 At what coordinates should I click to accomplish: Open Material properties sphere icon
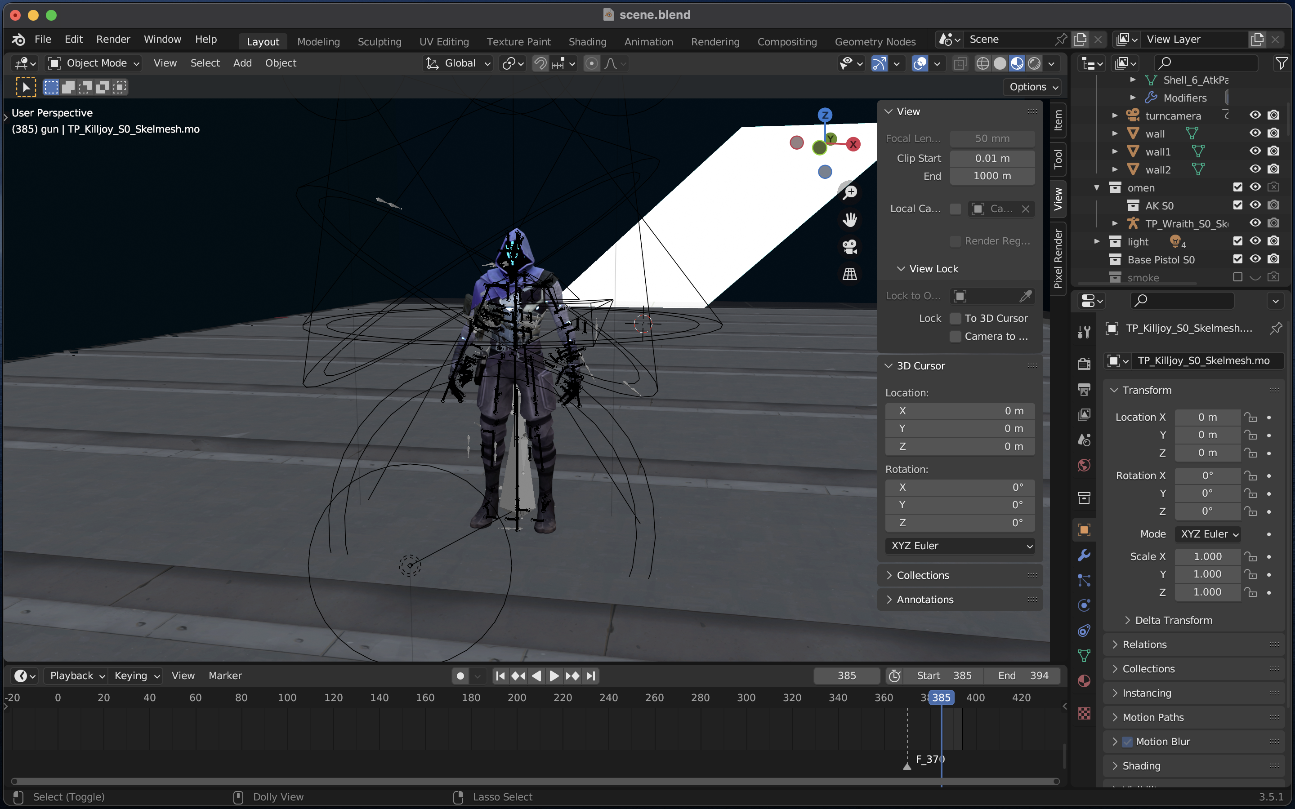tap(1084, 680)
